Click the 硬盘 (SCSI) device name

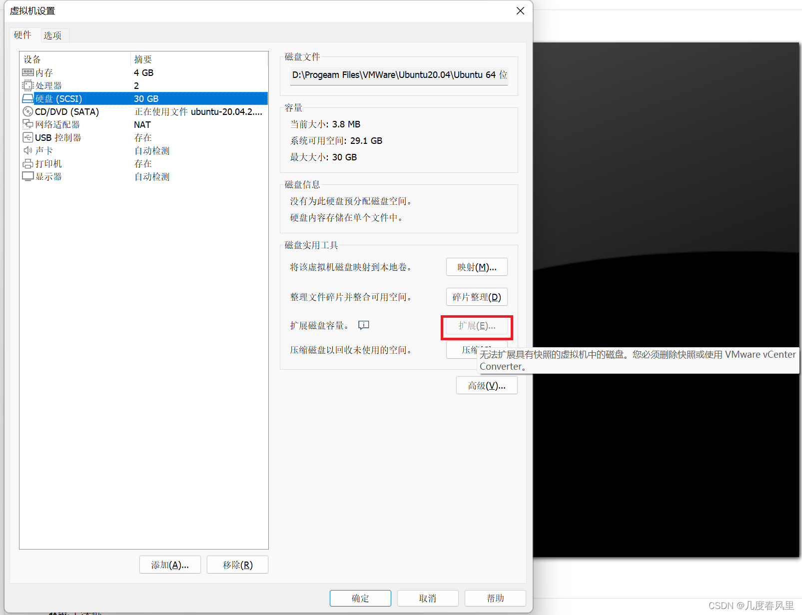click(x=58, y=99)
